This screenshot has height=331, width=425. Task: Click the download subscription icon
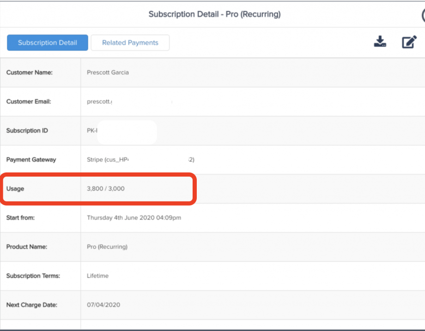(380, 42)
